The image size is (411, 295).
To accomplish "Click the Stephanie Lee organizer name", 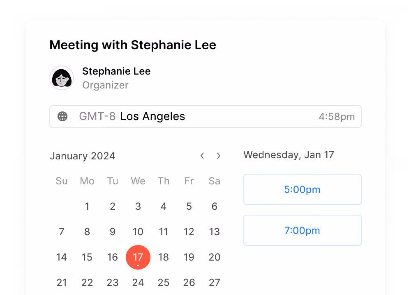I will [116, 71].
